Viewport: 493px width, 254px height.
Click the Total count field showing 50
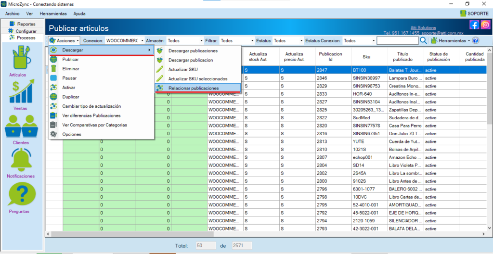click(206, 246)
